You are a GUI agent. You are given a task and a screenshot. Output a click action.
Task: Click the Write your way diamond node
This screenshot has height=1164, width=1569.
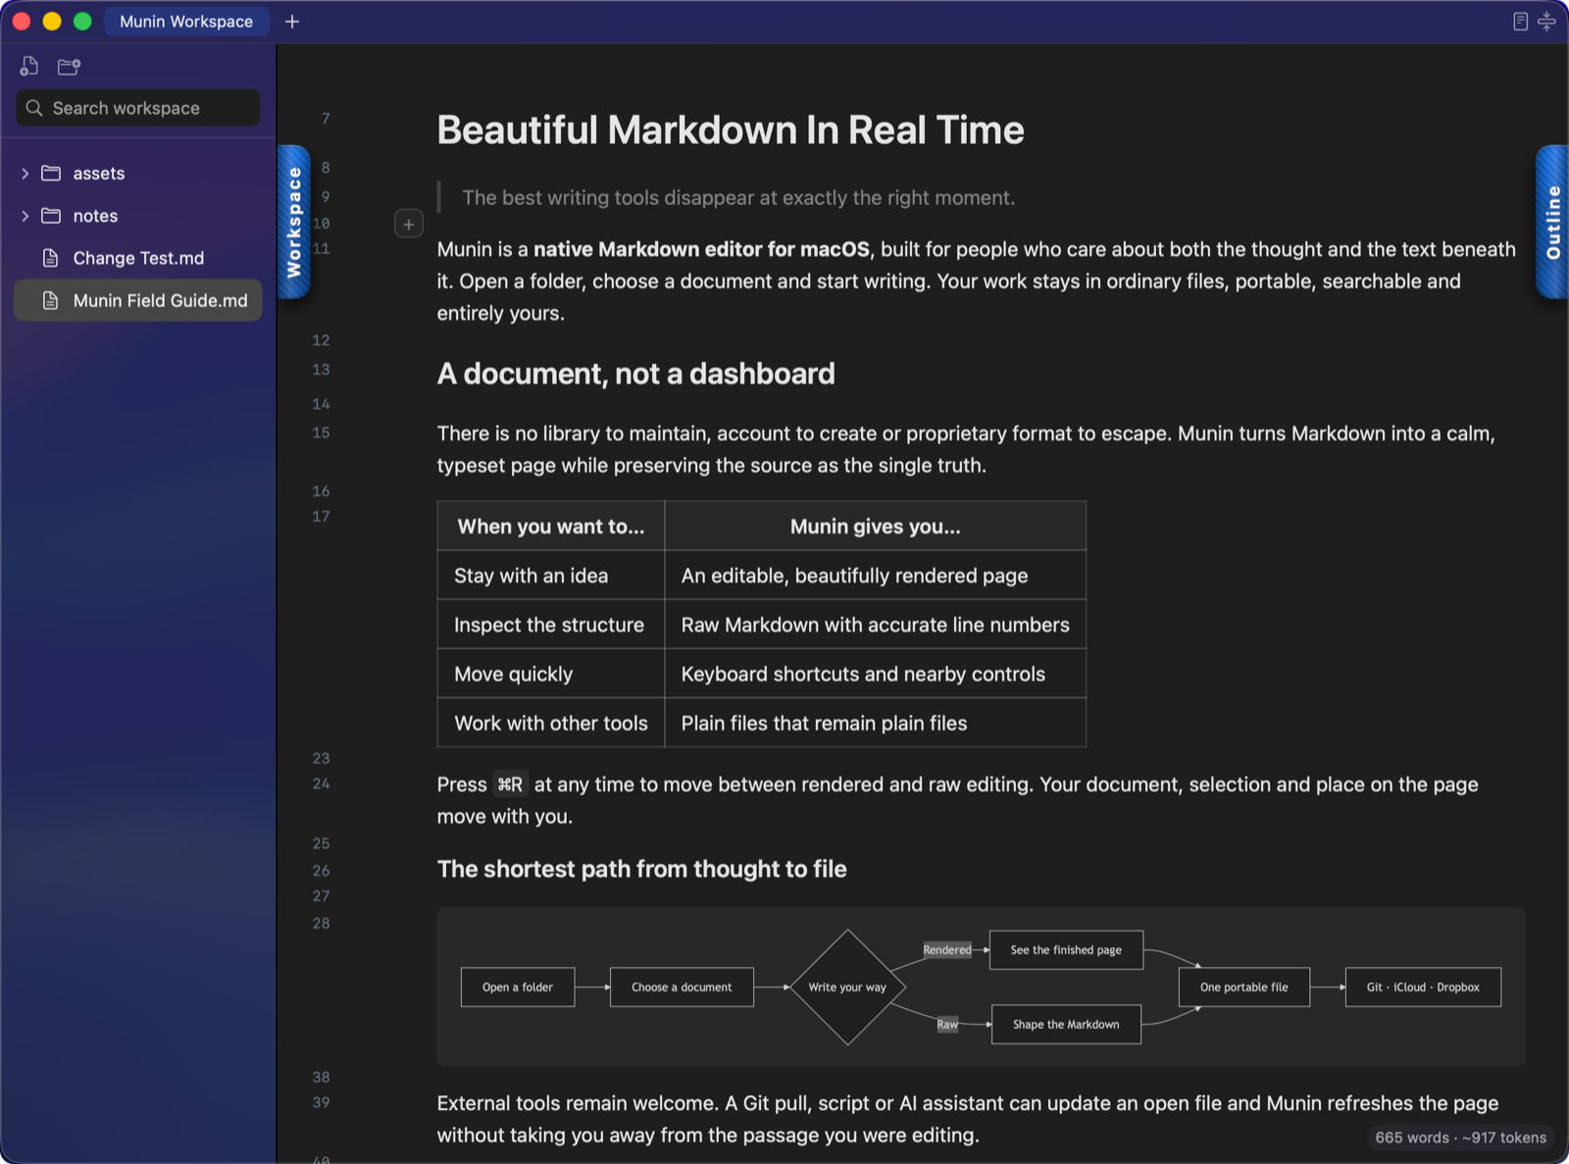pyautogui.click(x=847, y=987)
